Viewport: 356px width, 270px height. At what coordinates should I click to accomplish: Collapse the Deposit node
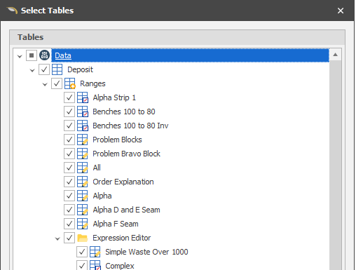(32, 70)
